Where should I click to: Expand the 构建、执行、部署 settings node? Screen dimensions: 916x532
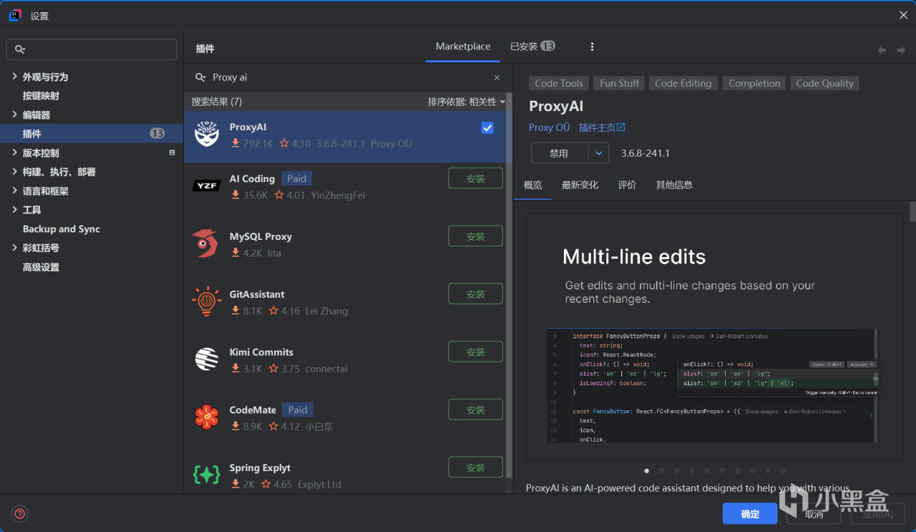[15, 172]
